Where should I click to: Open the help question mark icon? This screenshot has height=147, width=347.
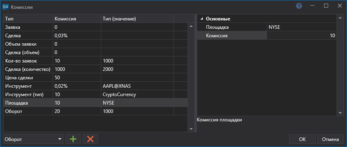299,6
